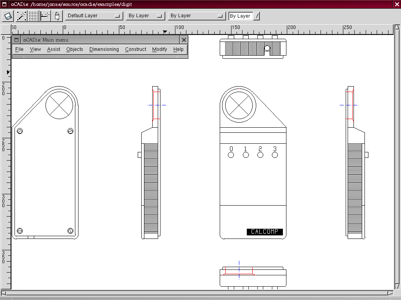Viewport: 401px width, 300px height.
Task: Toggle the orthogonal constraint toolbar icon
Action: click(x=46, y=16)
